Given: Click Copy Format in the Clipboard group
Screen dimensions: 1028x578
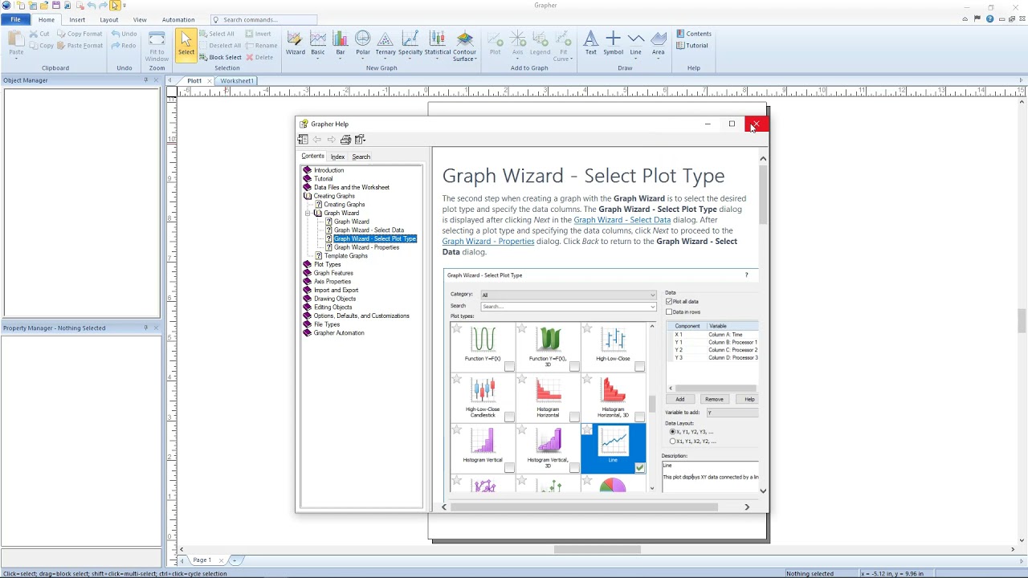Looking at the screenshot, I should 80,34.
